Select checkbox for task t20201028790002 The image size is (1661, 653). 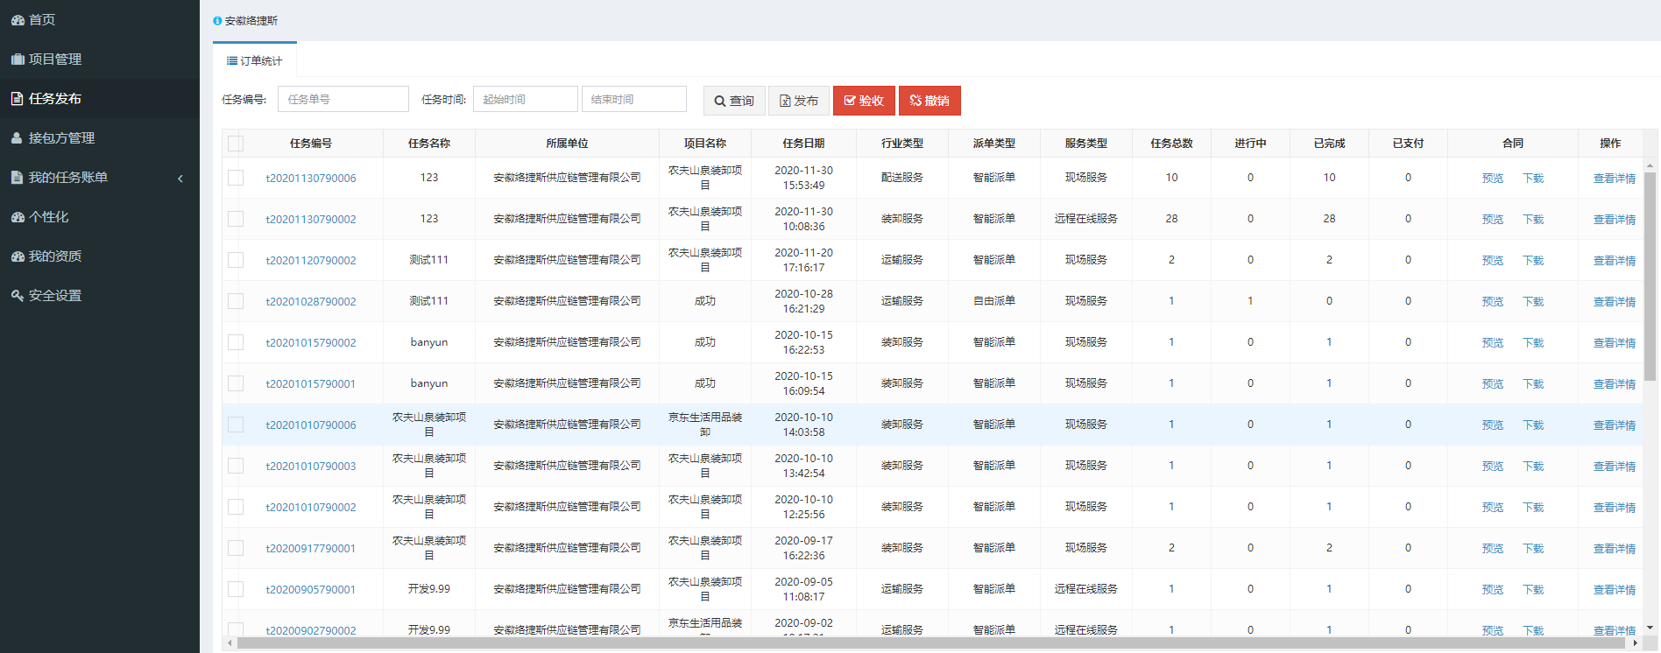pos(236,301)
